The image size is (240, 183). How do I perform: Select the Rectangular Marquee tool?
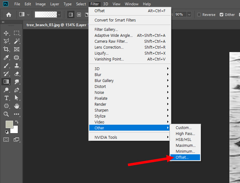point(17,33)
